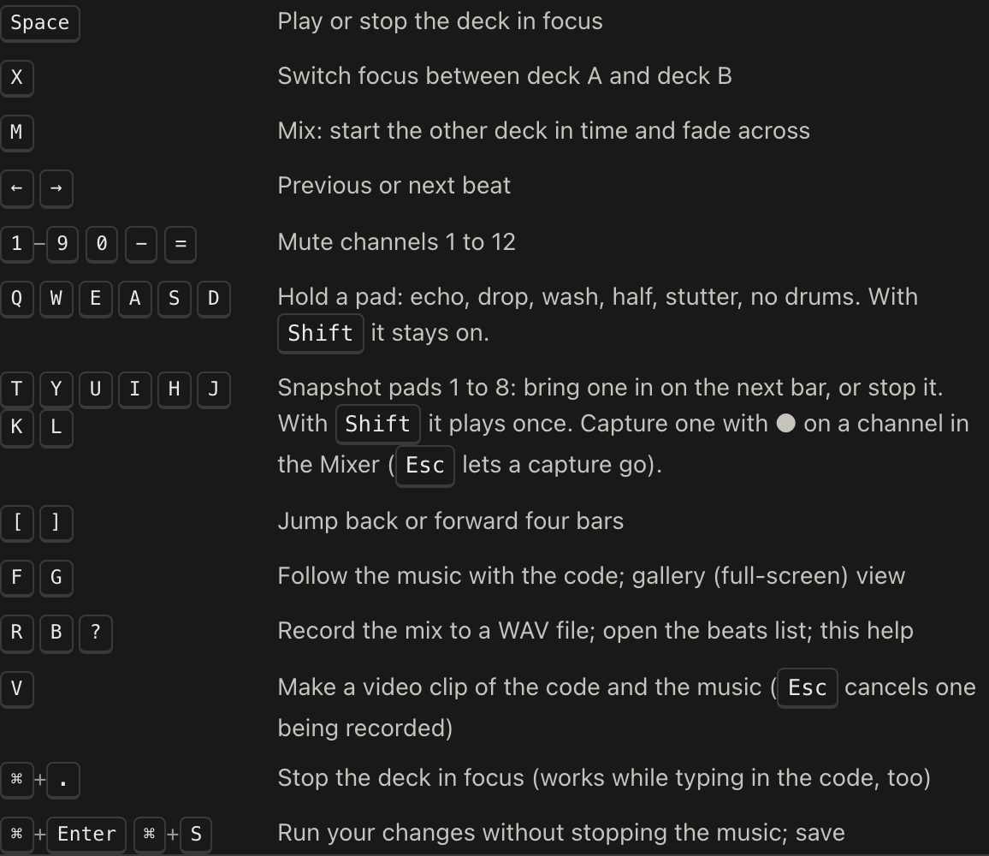Click the command key cap before Enter
The height and width of the screenshot is (856, 989).
click(16, 835)
